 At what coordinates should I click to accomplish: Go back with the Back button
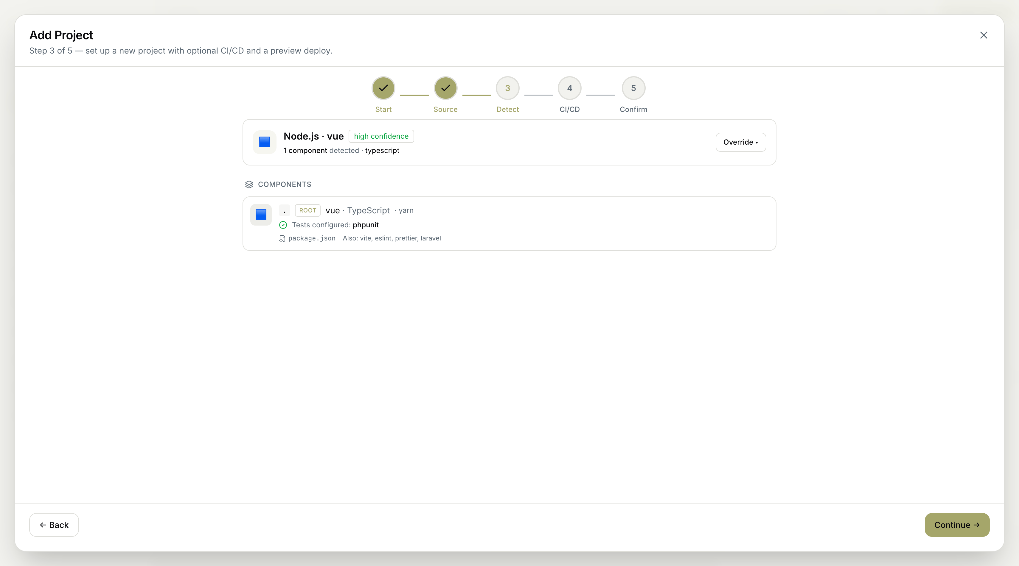[54, 525]
